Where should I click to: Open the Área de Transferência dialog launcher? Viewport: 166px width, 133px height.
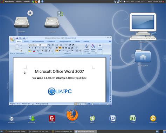pyautogui.click(x=26, y=53)
